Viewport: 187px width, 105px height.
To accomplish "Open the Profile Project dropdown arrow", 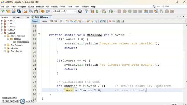I will click(115, 11).
